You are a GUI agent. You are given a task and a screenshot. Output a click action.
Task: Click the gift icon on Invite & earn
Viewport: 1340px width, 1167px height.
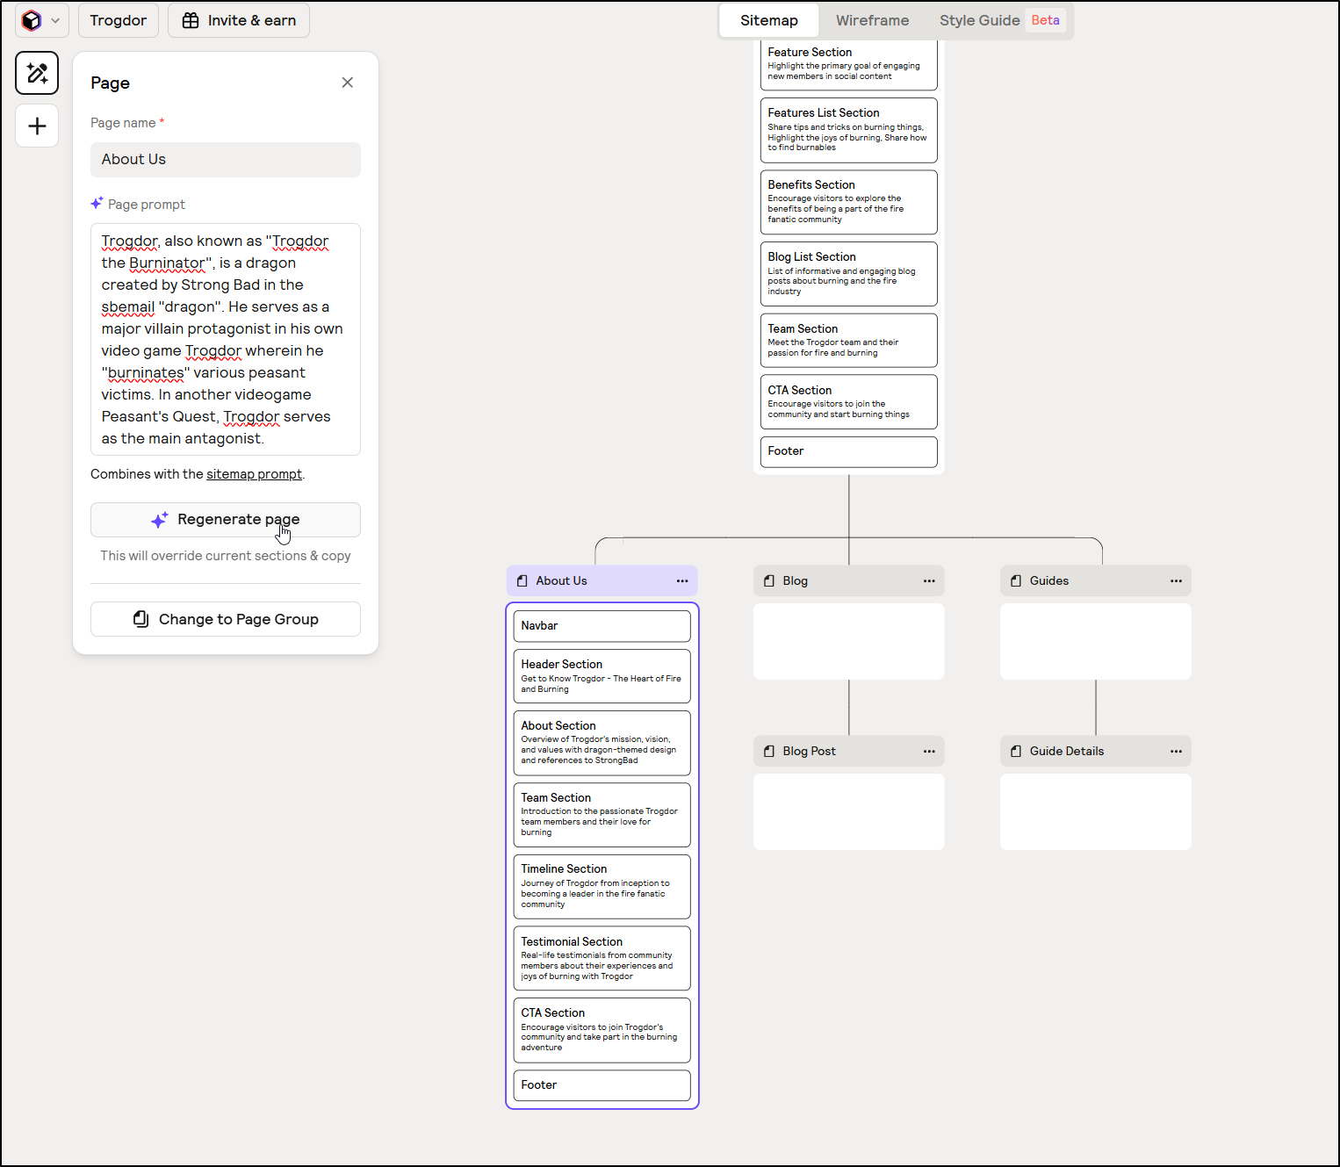(191, 20)
